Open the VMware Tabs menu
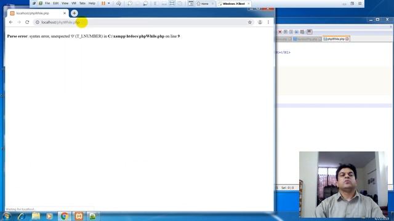The height and width of the screenshot is (221, 394). [82, 3]
